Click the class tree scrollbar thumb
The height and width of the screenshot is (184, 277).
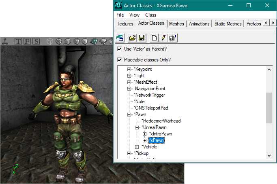[x=269, y=108]
